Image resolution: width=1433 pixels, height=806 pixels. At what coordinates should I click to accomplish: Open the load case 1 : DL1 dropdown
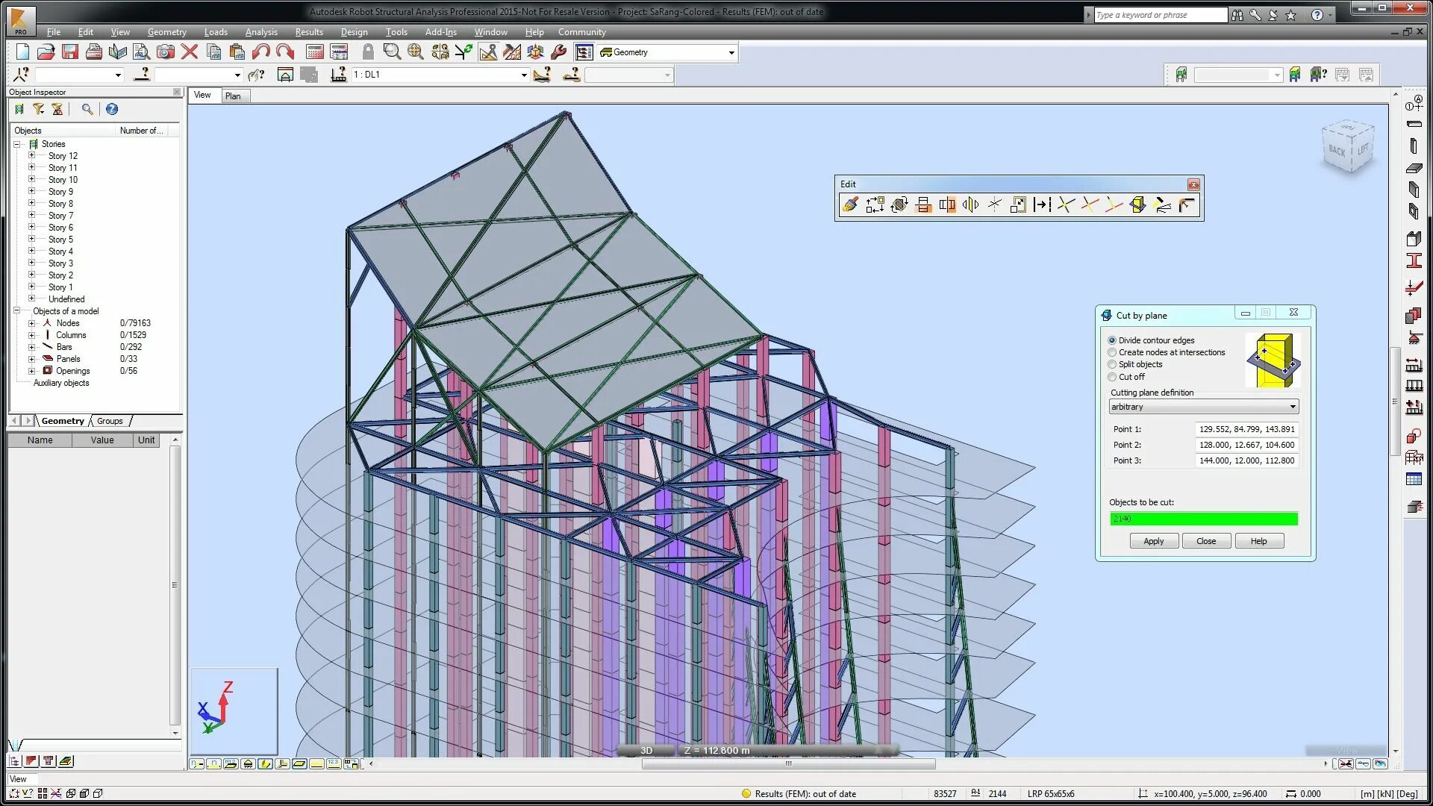[x=523, y=75]
